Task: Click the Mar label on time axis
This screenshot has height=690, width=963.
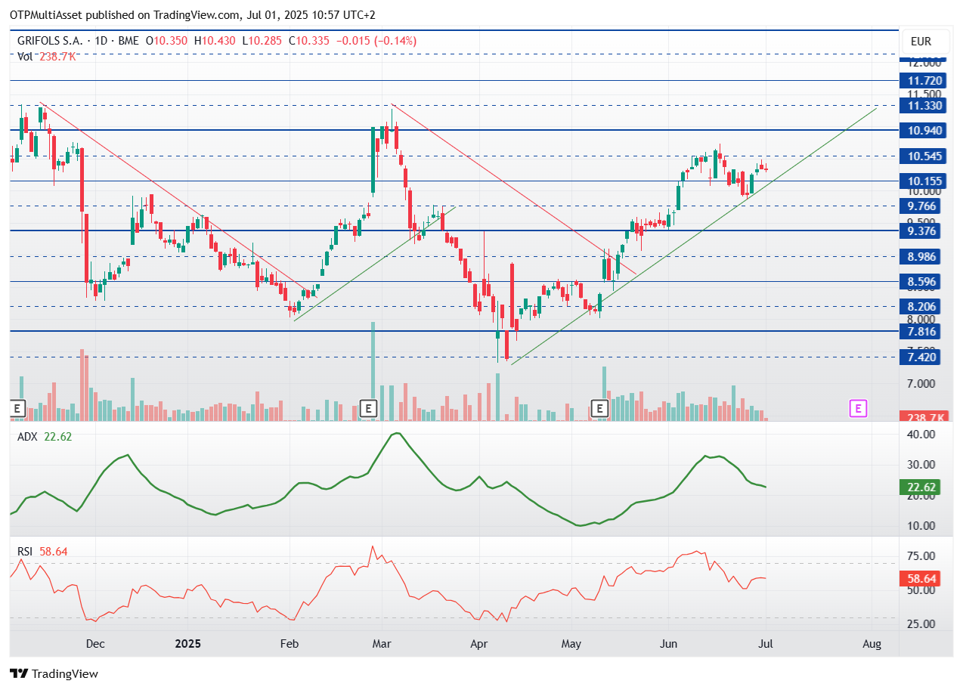Action: (382, 644)
